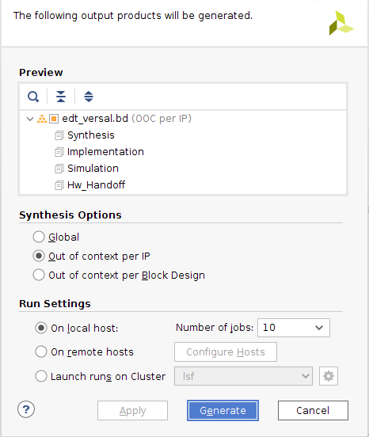This screenshot has width=369, height=437.
Task: Select the Global synthesis option
Action: tap(39, 237)
